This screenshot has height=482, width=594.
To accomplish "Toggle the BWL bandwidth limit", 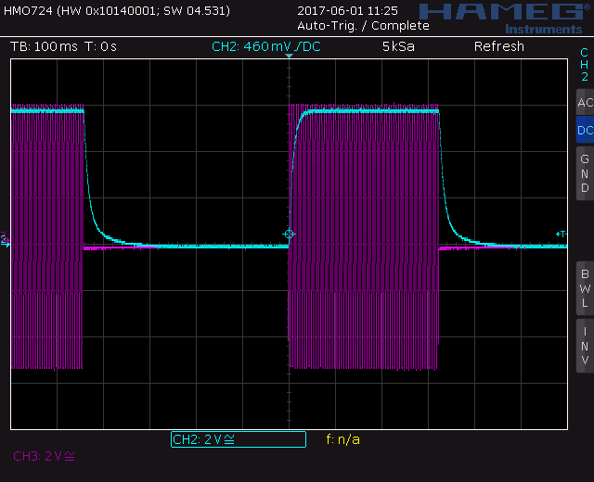I will pos(584,288).
